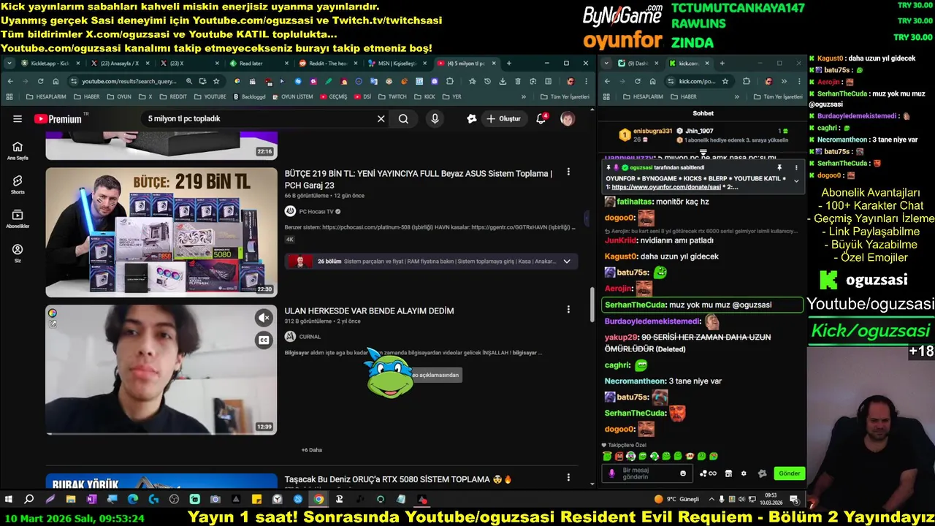The image size is (935, 526).
Task: Open 'ULAN HERKESDE VAR BENDE ALAYIM DEDİM' title
Action: 369,311
